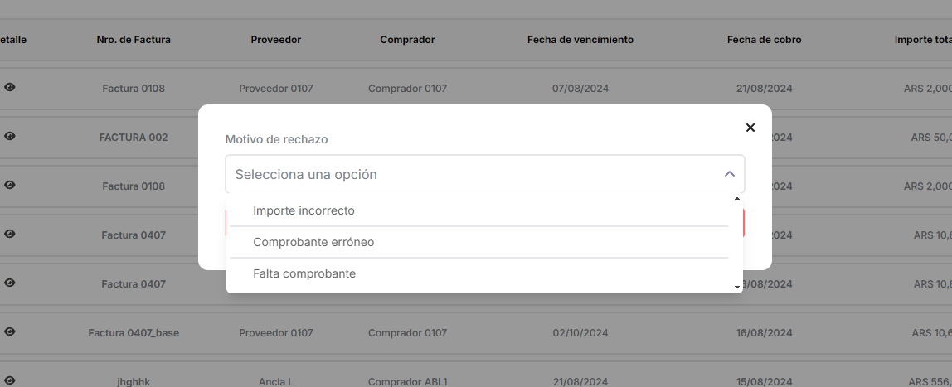
Task: View details of Factura 0407_base via eye icon
Action: [10, 332]
